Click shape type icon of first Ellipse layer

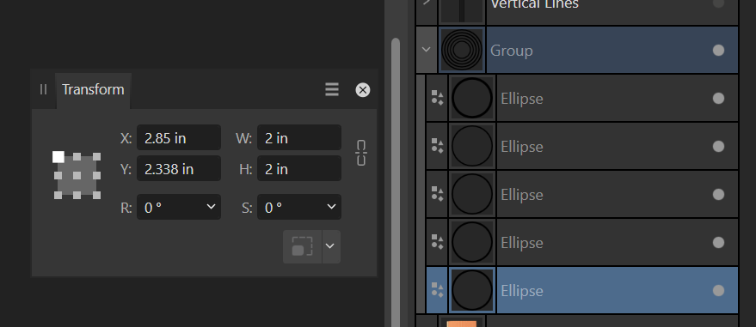[437, 98]
